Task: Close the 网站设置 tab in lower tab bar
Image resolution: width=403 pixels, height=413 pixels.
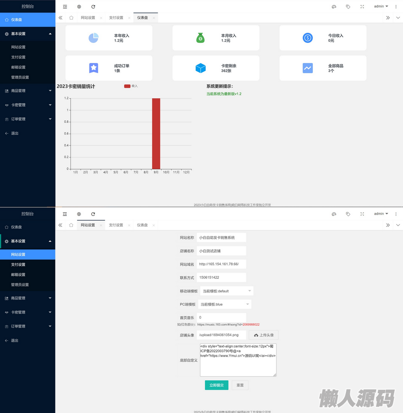Action: pos(101,226)
